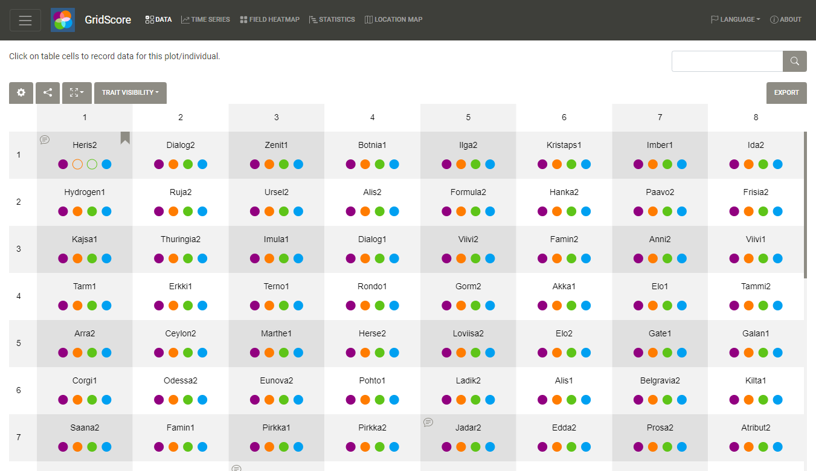This screenshot has width=816, height=471.
Task: Select the Corgi1 plot cell name
Action: 85,380
